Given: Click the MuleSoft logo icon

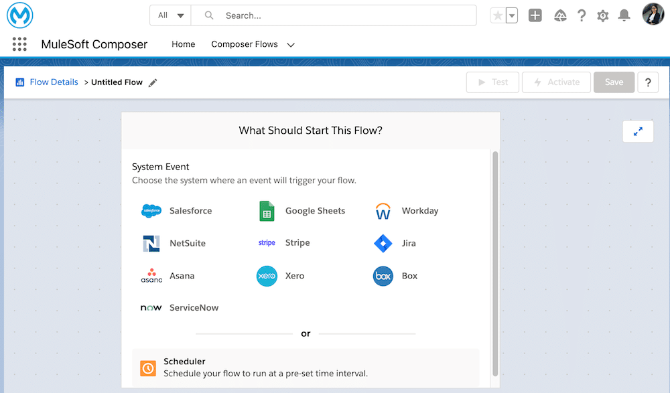Looking at the screenshot, I should tap(19, 15).
